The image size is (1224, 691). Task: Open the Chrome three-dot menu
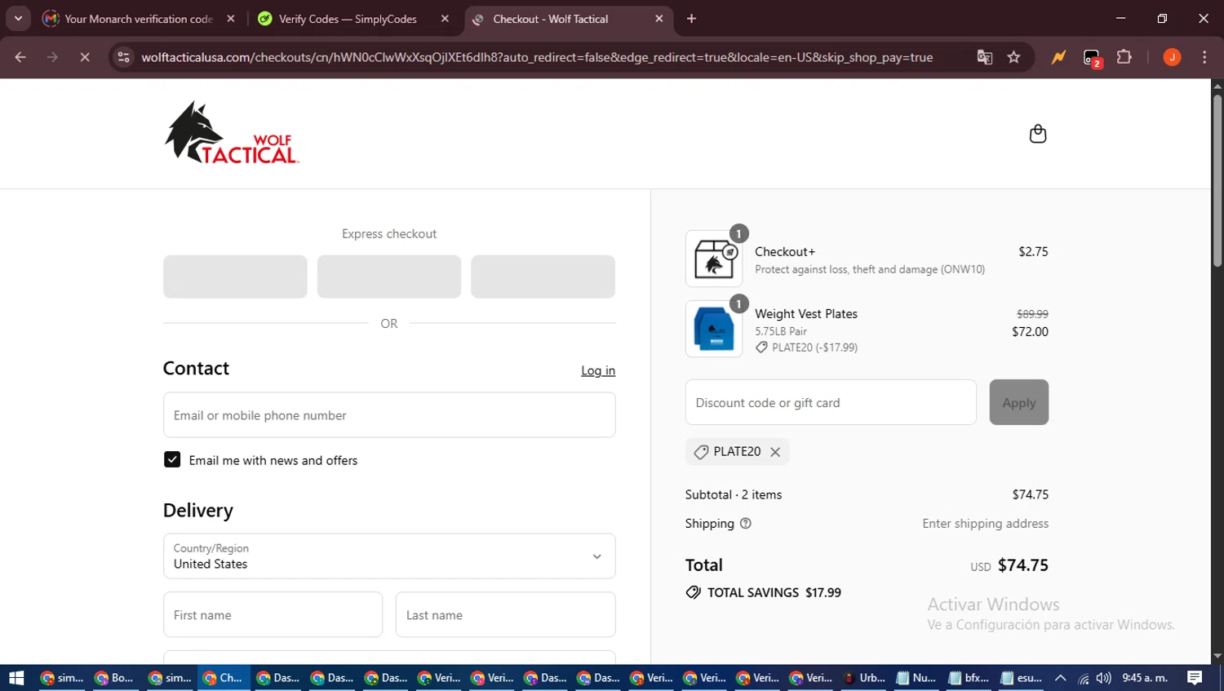(1204, 57)
